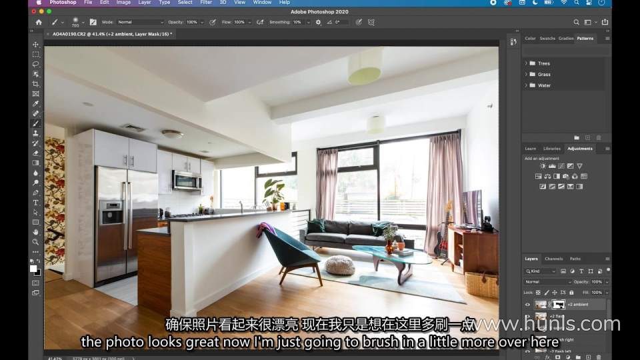Toggle Quick Mask mode
640x360 pixels.
(x=36, y=283)
